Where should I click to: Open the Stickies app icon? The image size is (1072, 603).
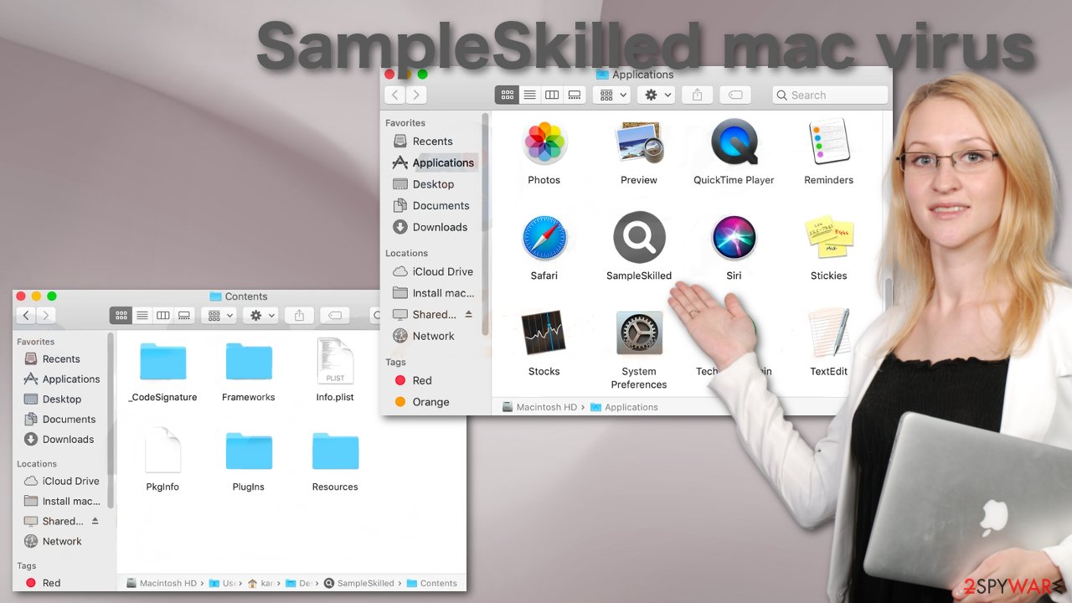coord(829,238)
